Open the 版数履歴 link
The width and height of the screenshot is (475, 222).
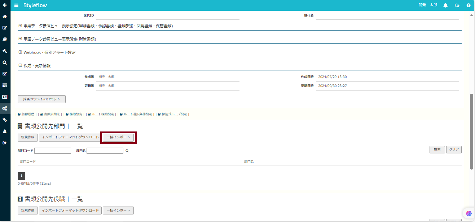point(26,114)
